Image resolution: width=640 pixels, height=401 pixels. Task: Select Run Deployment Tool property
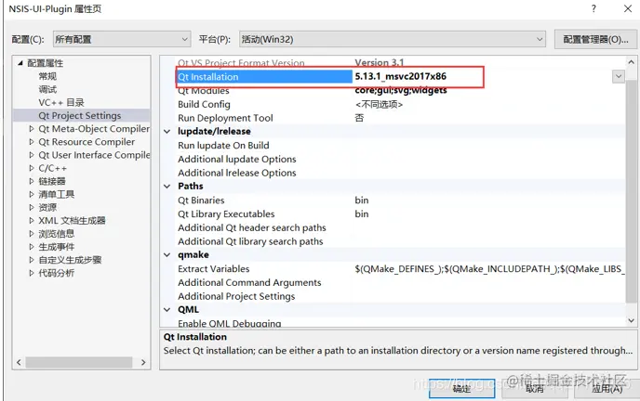point(225,118)
